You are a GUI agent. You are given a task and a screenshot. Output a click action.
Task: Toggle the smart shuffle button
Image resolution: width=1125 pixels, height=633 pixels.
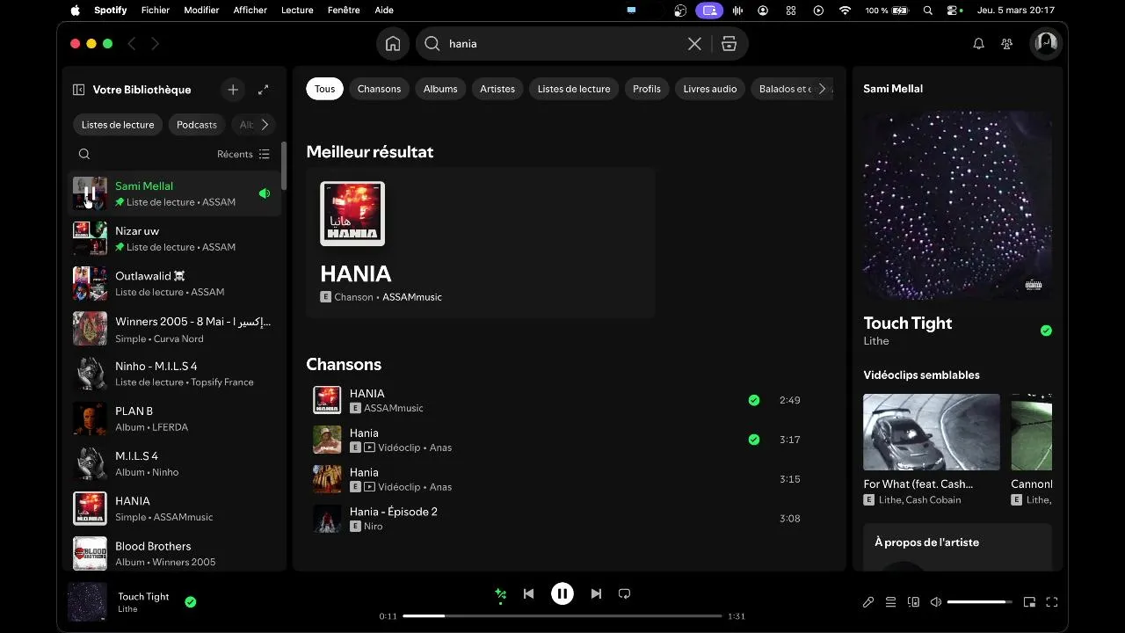click(x=500, y=594)
